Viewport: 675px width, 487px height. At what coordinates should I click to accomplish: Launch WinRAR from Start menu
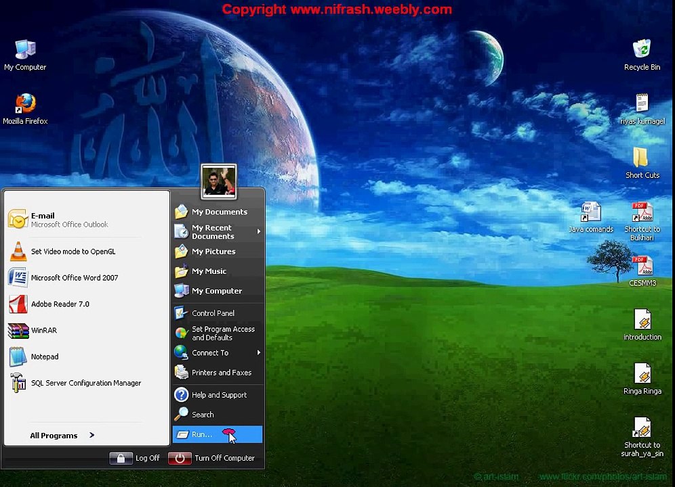point(87,330)
